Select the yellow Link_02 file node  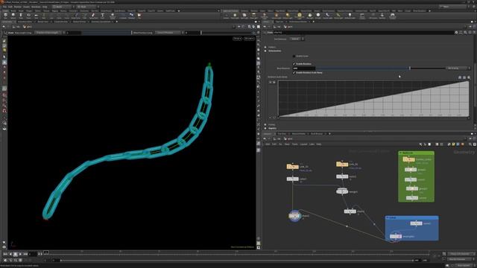pyautogui.click(x=342, y=164)
